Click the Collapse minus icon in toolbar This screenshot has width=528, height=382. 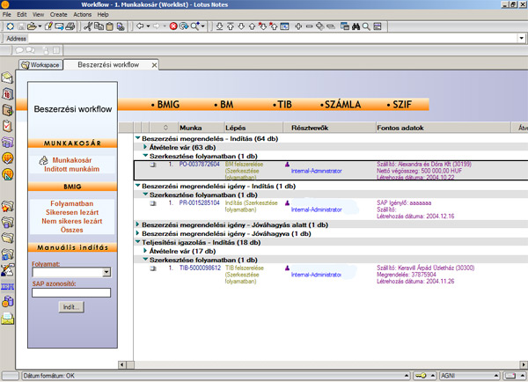(309, 26)
